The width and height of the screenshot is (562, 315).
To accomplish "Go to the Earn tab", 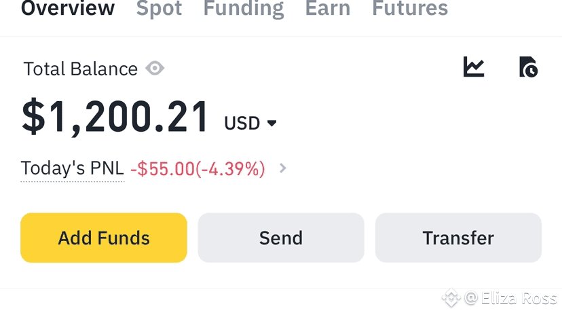I will (x=328, y=10).
